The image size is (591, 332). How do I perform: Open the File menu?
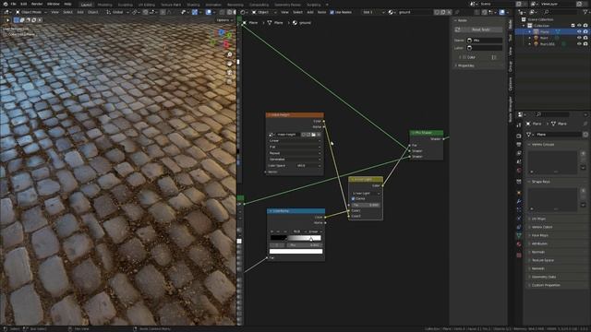[x=13, y=4]
